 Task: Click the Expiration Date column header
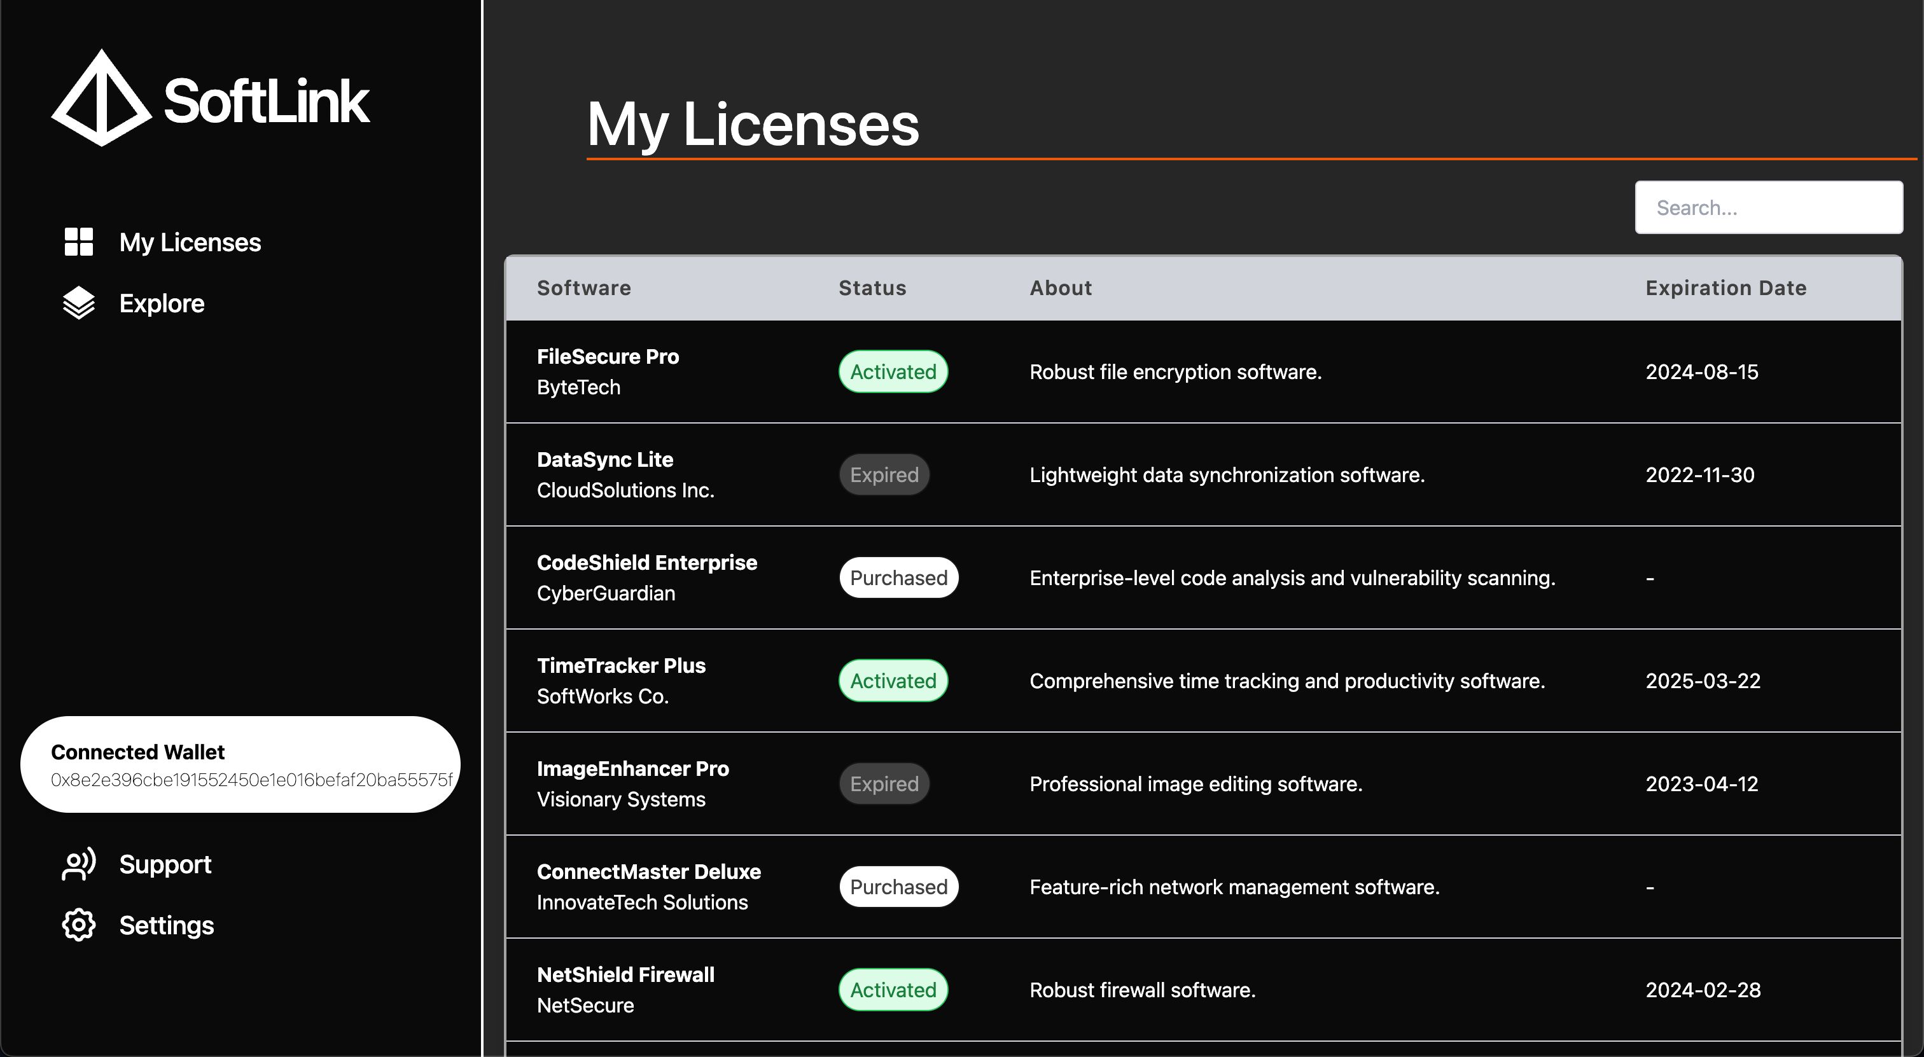[x=1726, y=288]
